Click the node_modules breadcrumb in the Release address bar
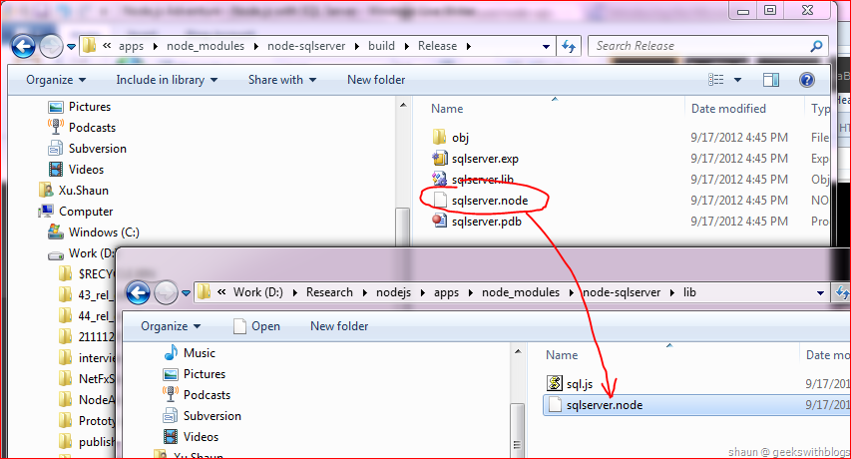Viewport: 851px width, 459px height. click(206, 46)
